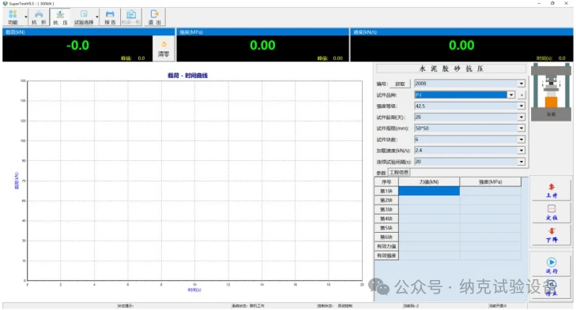Screen dimensions: 576x310
Task: Click the 停止 stop button
Action: pos(551,288)
